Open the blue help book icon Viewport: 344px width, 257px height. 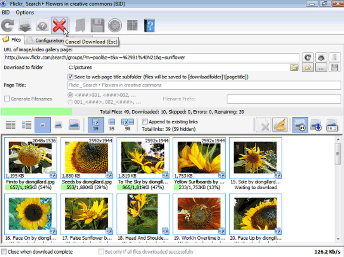coord(149,25)
